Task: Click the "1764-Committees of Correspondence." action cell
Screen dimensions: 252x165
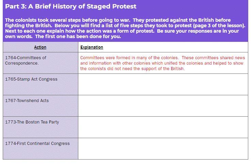Action: tap(26, 60)
